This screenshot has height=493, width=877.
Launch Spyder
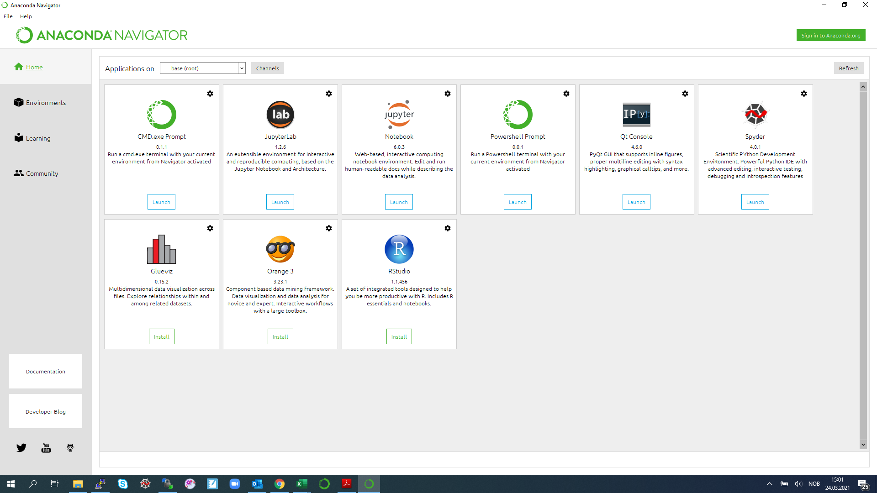coord(755,202)
